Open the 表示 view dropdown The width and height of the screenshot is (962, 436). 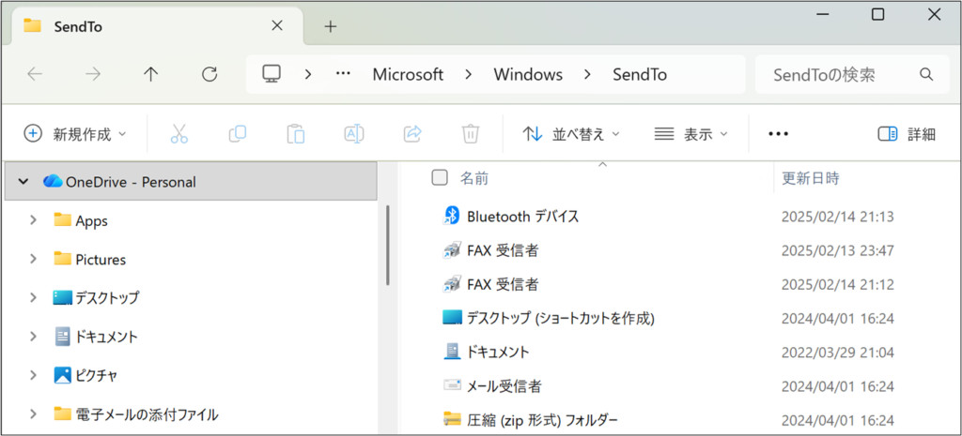coord(690,134)
